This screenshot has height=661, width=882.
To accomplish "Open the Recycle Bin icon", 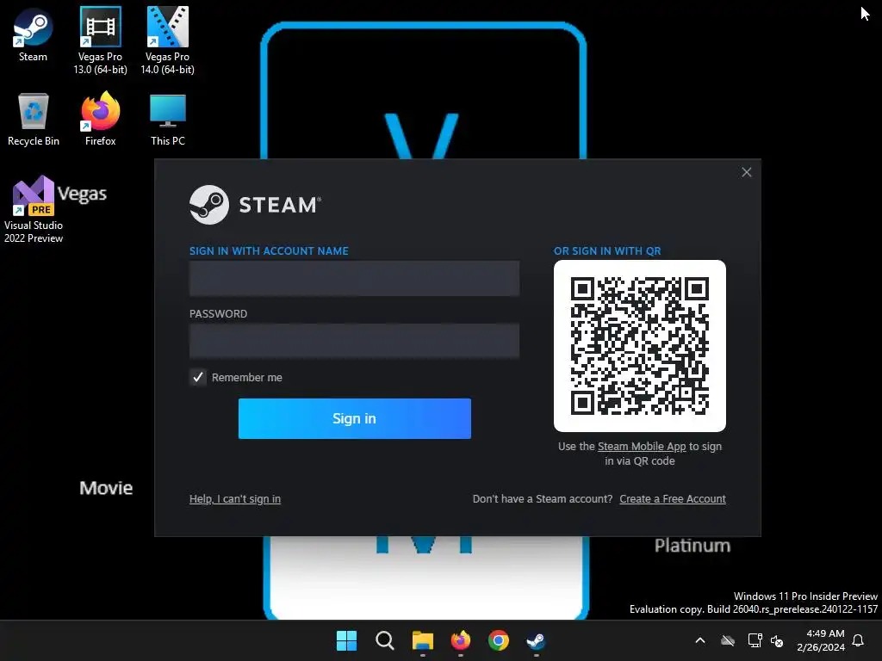I will point(34,119).
